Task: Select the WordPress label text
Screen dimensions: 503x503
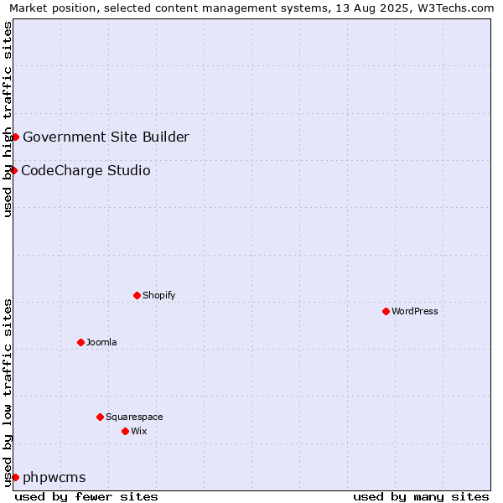Action: click(415, 311)
